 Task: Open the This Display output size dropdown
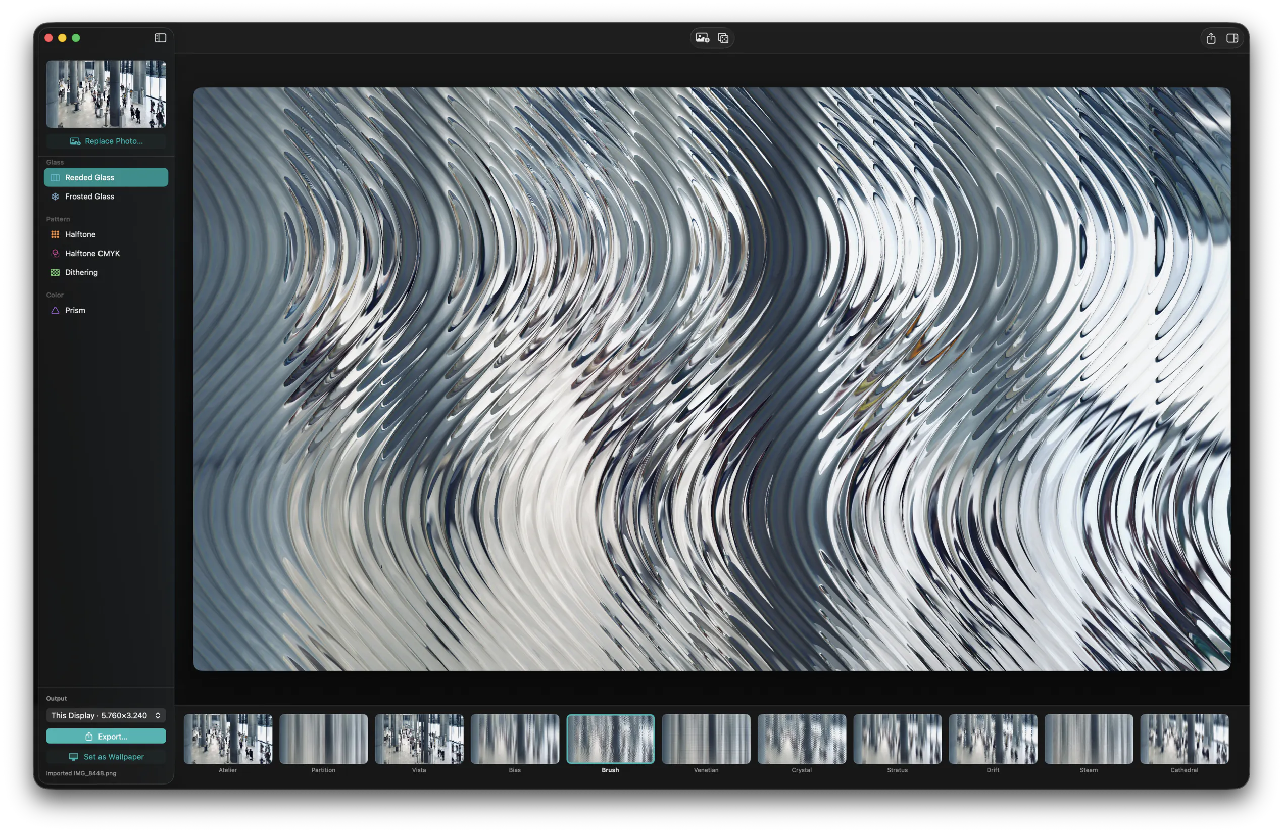click(106, 715)
